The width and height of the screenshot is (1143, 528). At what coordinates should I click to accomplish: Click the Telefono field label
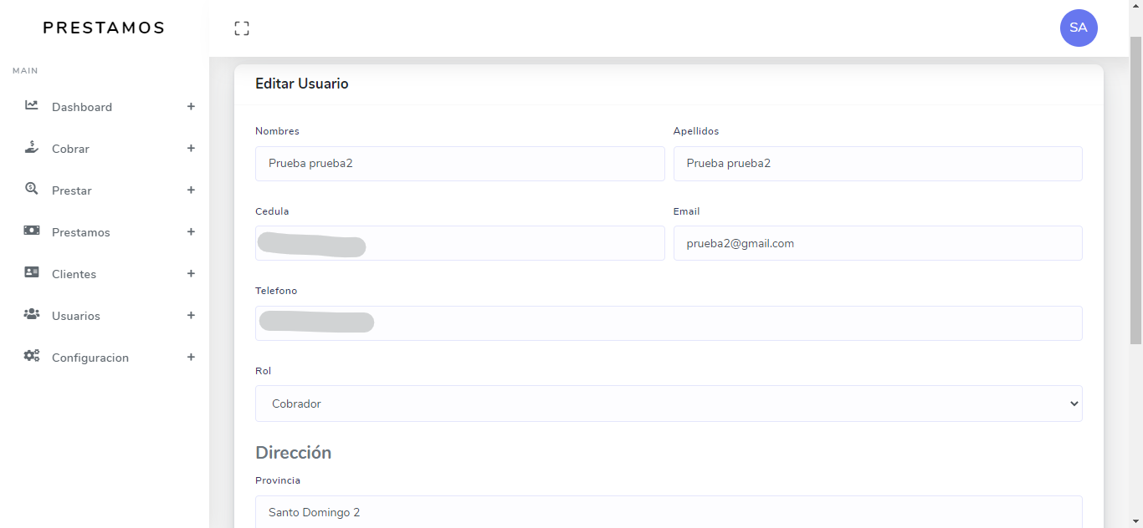pyautogui.click(x=276, y=291)
